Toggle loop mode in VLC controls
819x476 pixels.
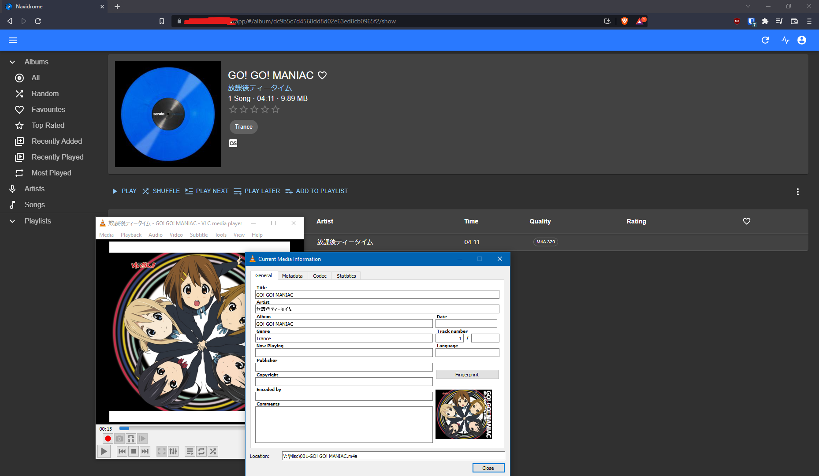point(201,451)
